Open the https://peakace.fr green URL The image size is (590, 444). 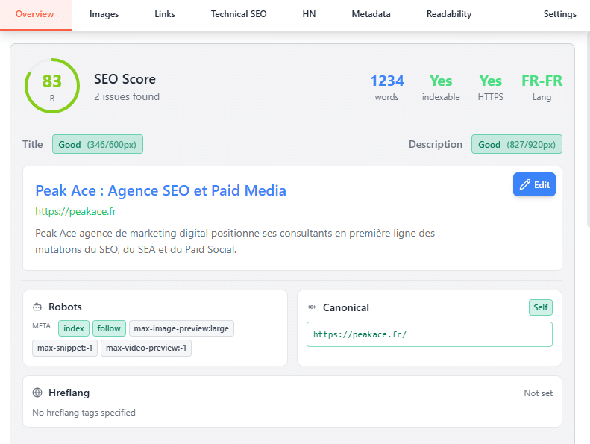(x=75, y=212)
